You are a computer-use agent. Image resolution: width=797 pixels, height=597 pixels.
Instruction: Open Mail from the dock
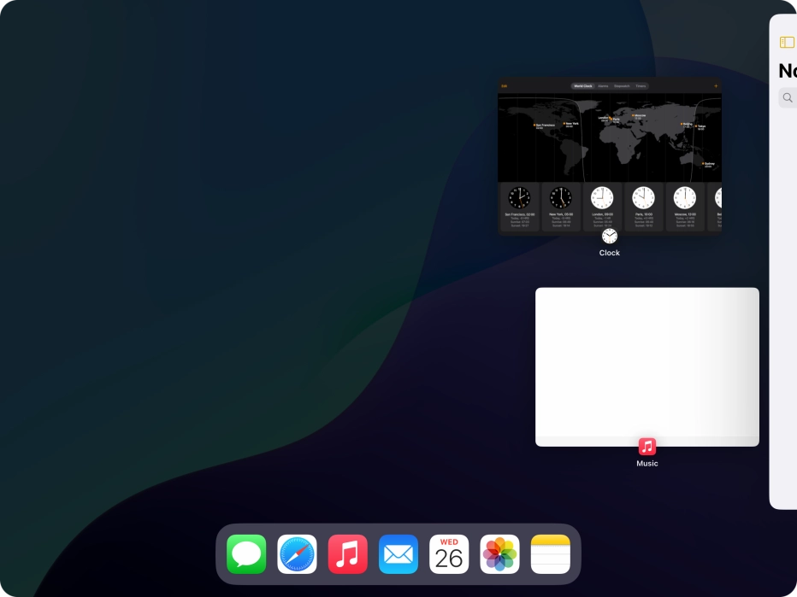tap(398, 554)
